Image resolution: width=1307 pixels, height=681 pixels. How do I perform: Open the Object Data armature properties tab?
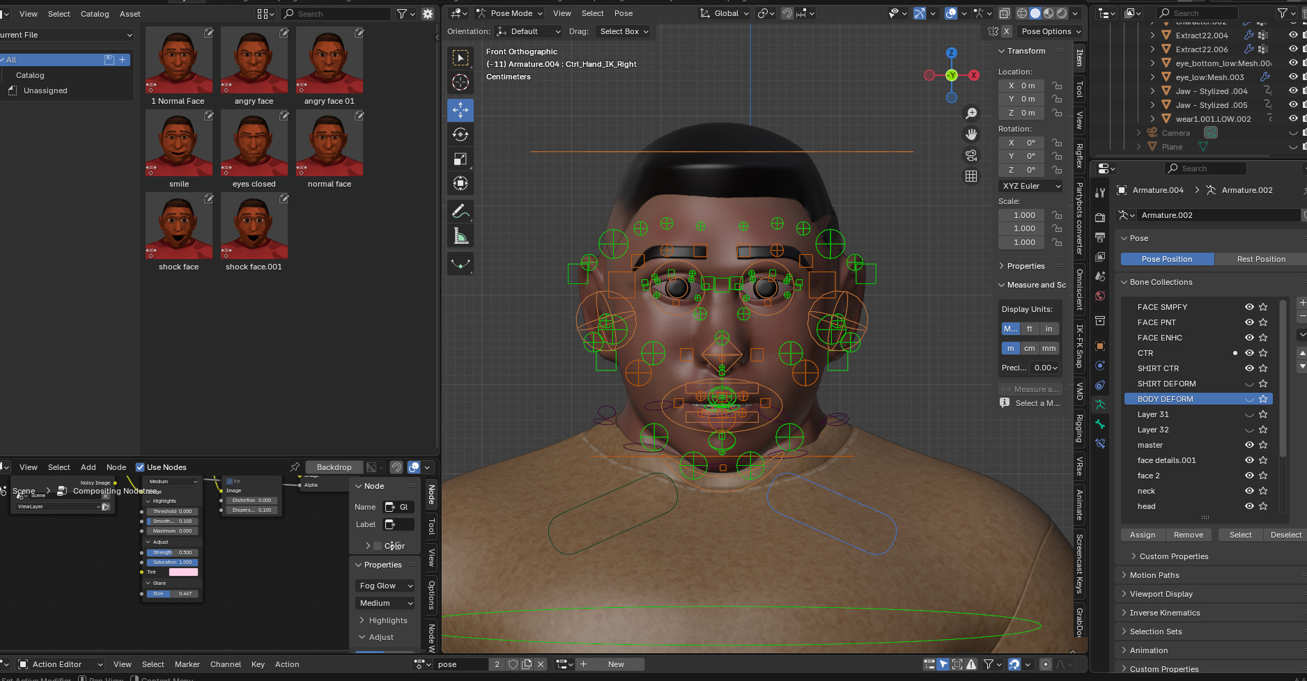(1100, 405)
